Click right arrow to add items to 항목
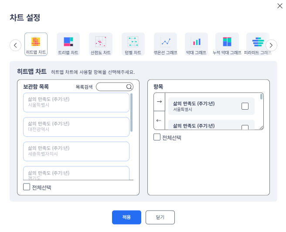 (159, 101)
